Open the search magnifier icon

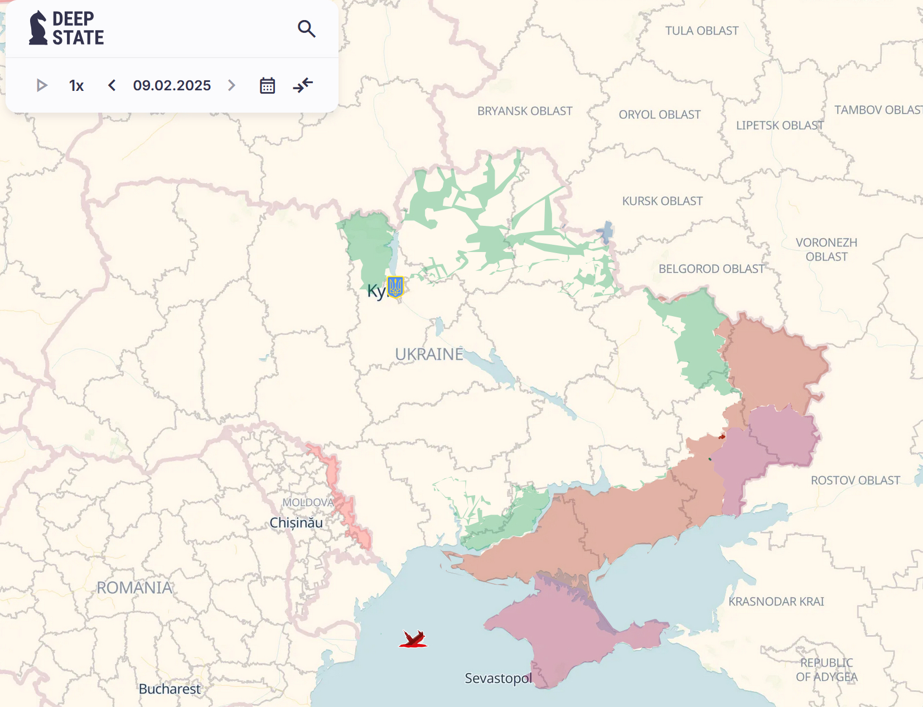(x=307, y=28)
